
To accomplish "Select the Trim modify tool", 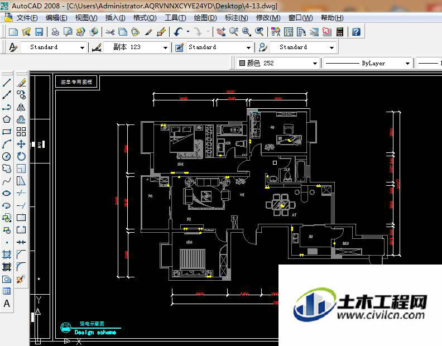I will pos(21,193).
